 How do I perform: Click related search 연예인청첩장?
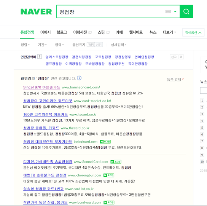coord(144,57)
